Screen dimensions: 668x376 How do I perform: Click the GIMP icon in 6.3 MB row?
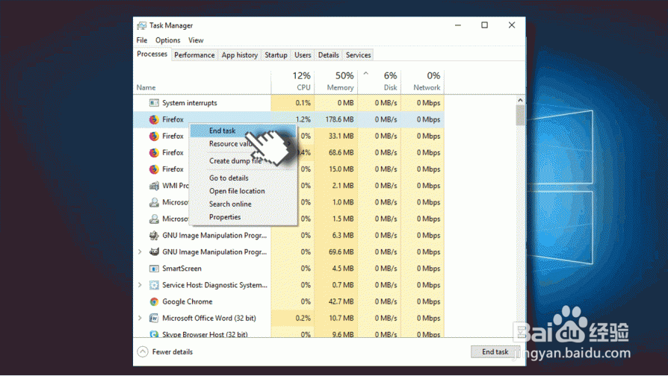(154, 236)
